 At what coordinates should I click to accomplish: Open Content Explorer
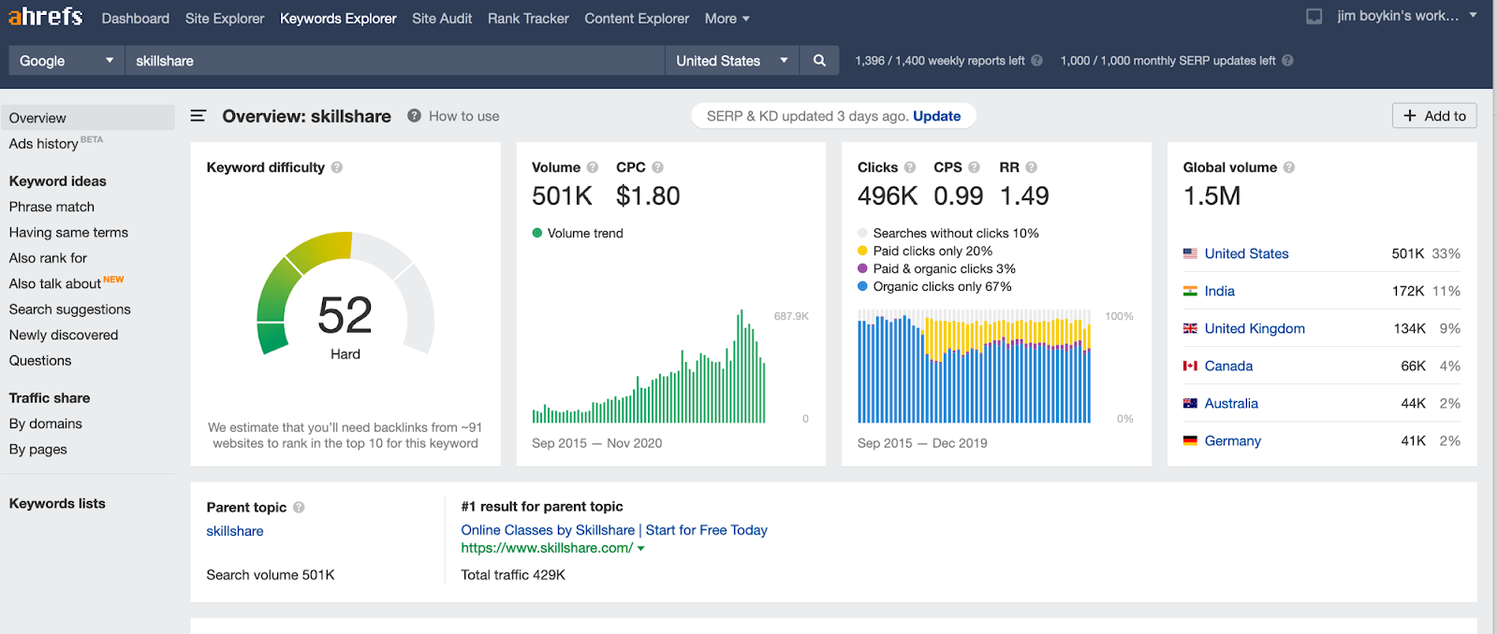(x=637, y=19)
